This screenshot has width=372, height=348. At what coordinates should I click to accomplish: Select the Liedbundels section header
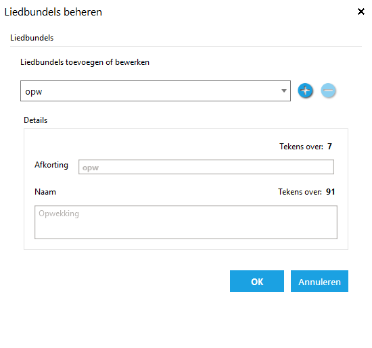[x=32, y=38]
